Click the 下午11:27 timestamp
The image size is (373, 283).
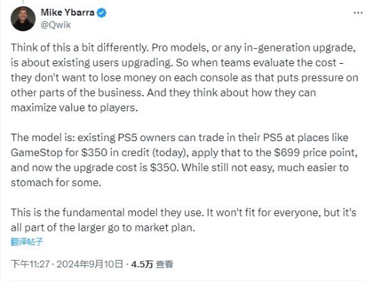pos(31,264)
